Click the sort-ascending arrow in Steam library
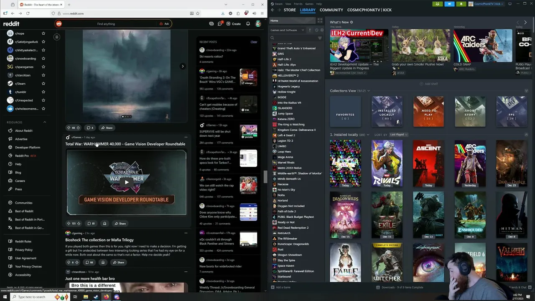This screenshot has width=535, height=301. coord(310,30)
